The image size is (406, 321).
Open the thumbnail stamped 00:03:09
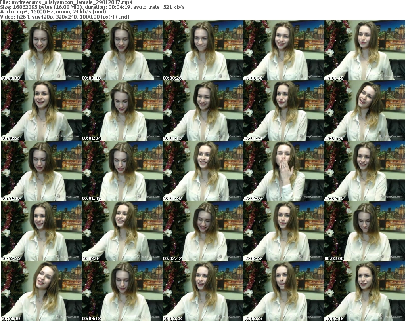click(41, 291)
